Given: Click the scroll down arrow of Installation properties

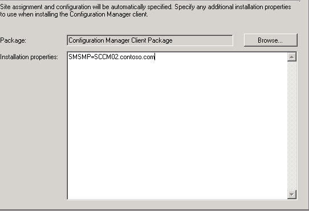Looking at the screenshot, I should point(292,195).
